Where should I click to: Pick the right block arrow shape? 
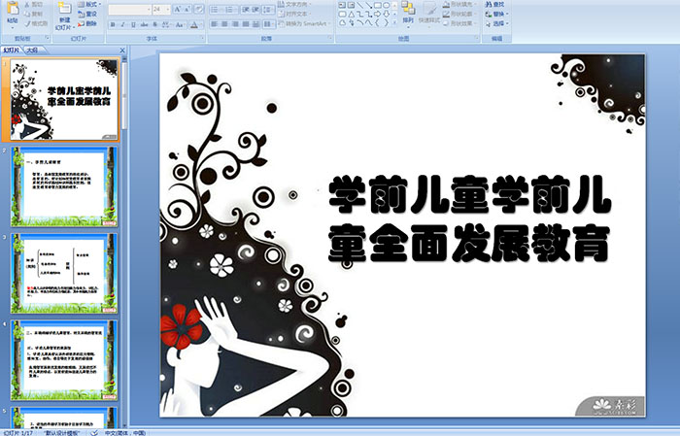click(x=378, y=14)
